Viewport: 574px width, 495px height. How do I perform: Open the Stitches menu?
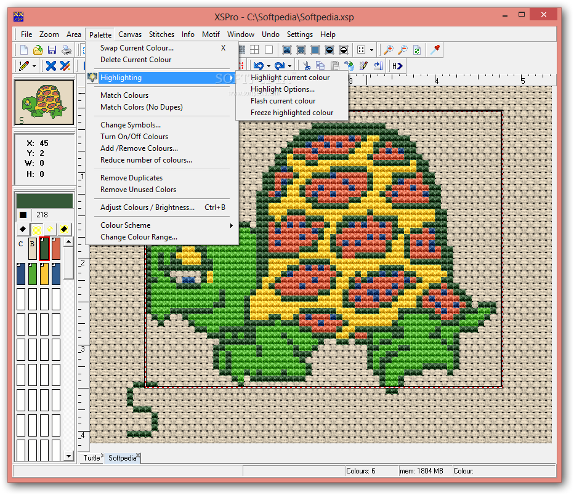point(161,34)
